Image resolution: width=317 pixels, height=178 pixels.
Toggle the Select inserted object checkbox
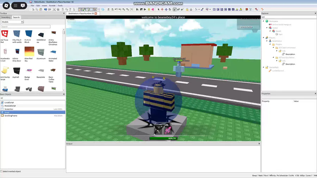[1, 172]
